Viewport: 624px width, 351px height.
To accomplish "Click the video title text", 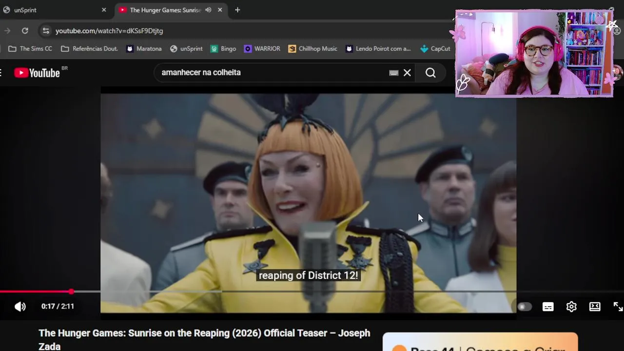I will [204, 339].
